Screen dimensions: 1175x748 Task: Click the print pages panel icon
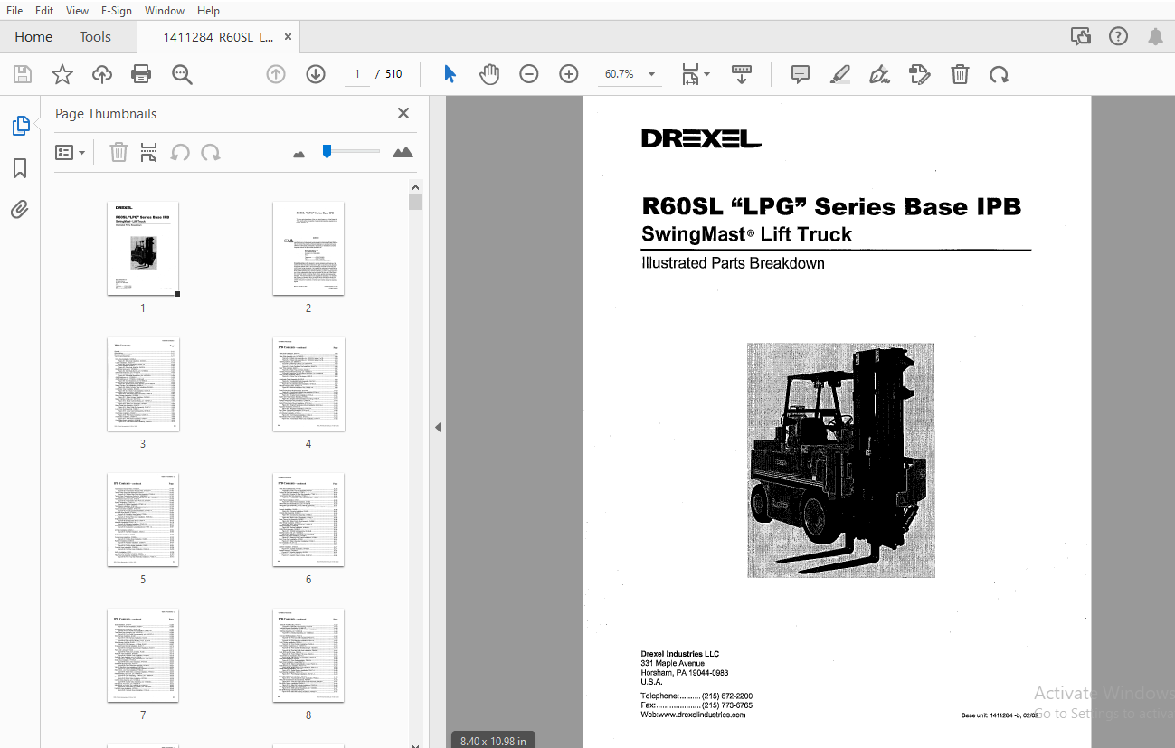pyautogui.click(x=149, y=153)
